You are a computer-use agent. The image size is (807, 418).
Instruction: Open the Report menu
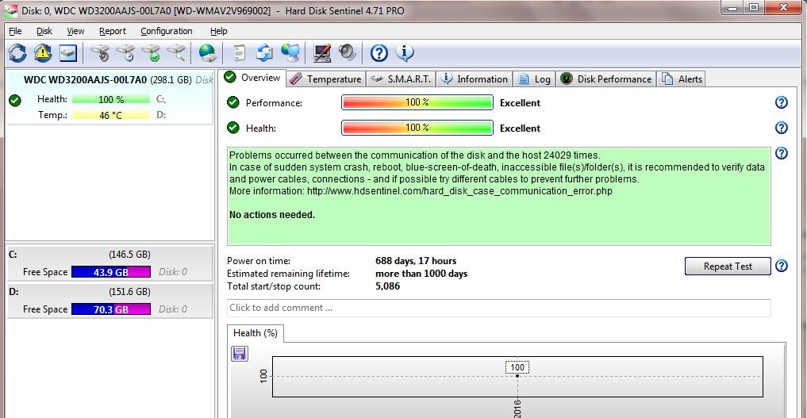112,31
